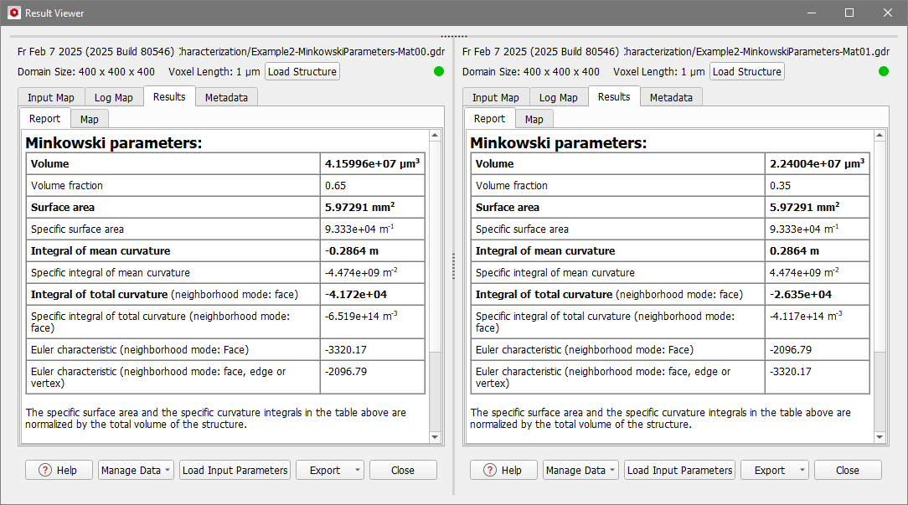Click the green status indicator in left pane

coord(439,71)
